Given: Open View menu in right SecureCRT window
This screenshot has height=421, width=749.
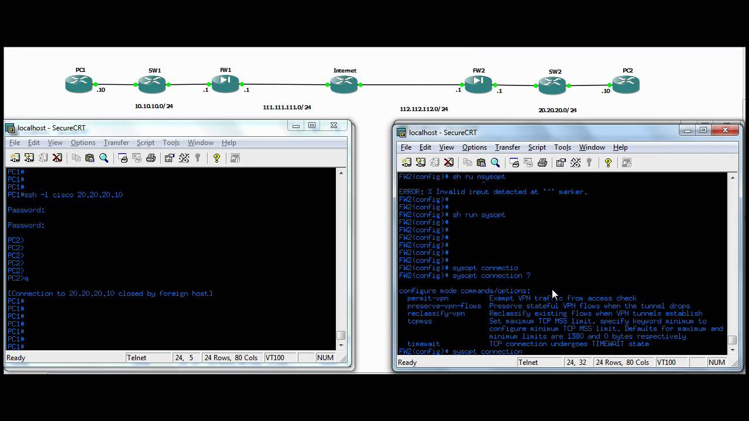Looking at the screenshot, I should 446,147.
